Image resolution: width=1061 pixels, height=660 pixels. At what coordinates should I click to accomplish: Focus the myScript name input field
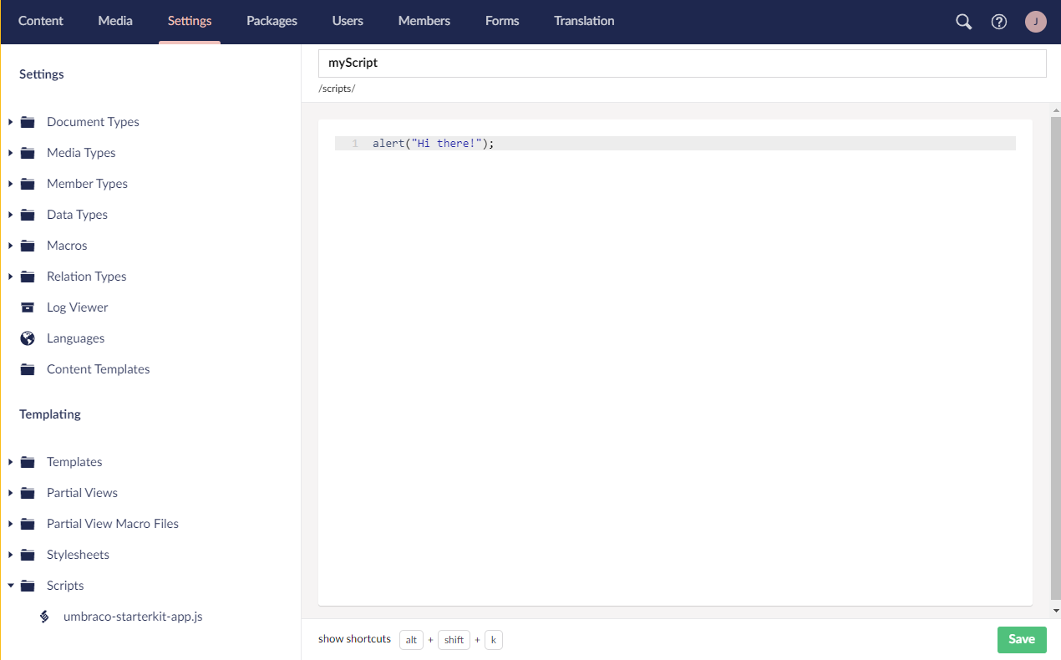[x=682, y=63]
